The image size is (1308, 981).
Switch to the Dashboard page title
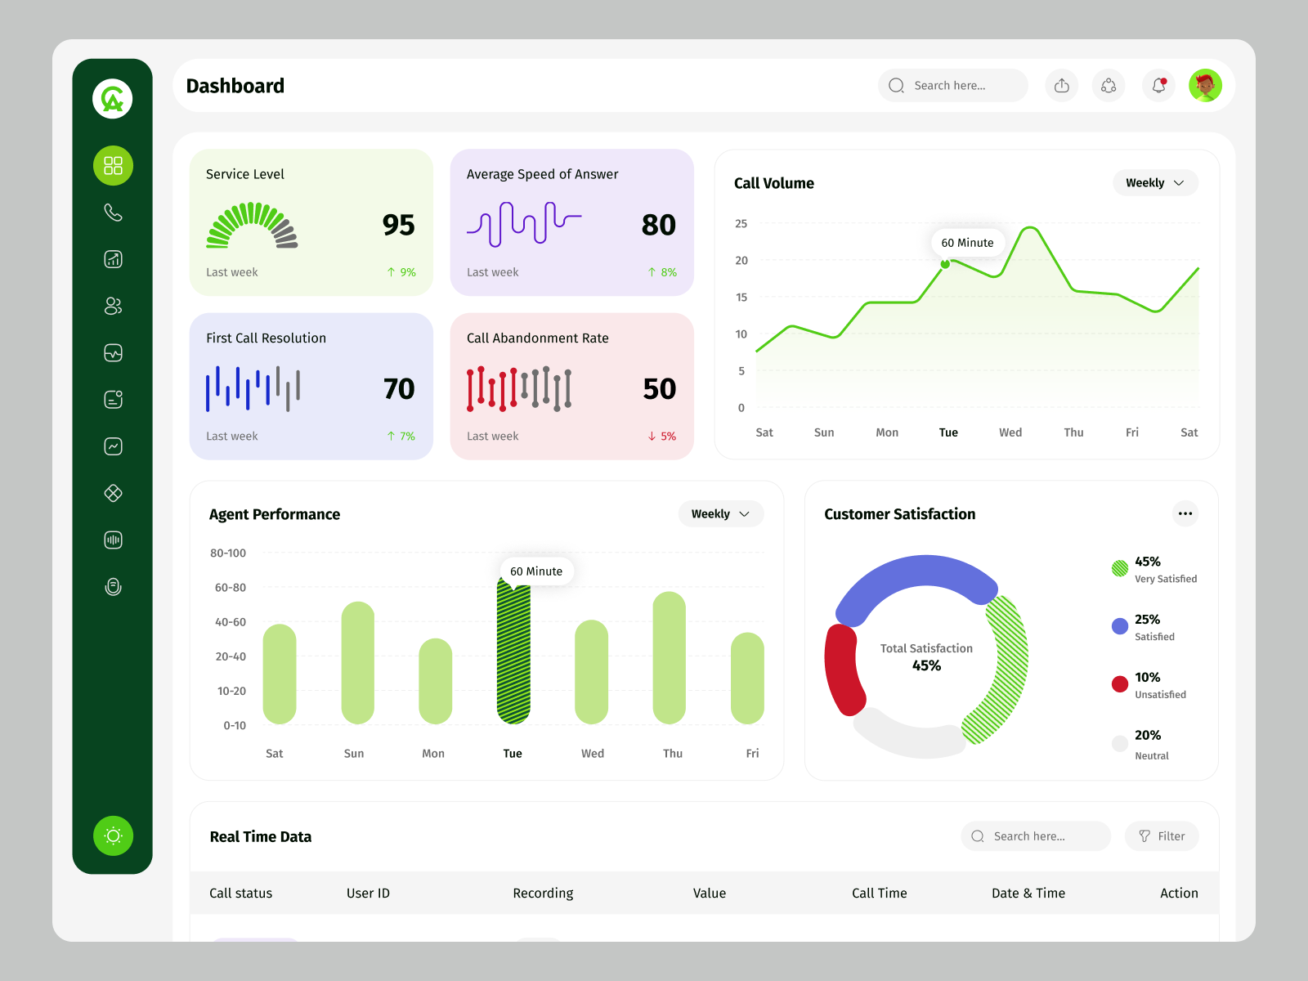[x=235, y=85]
